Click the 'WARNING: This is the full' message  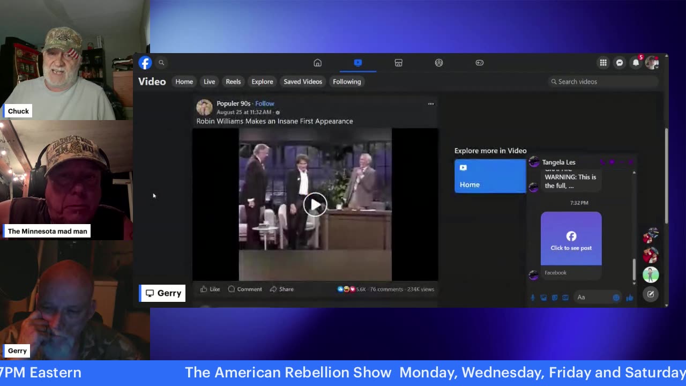click(x=570, y=181)
